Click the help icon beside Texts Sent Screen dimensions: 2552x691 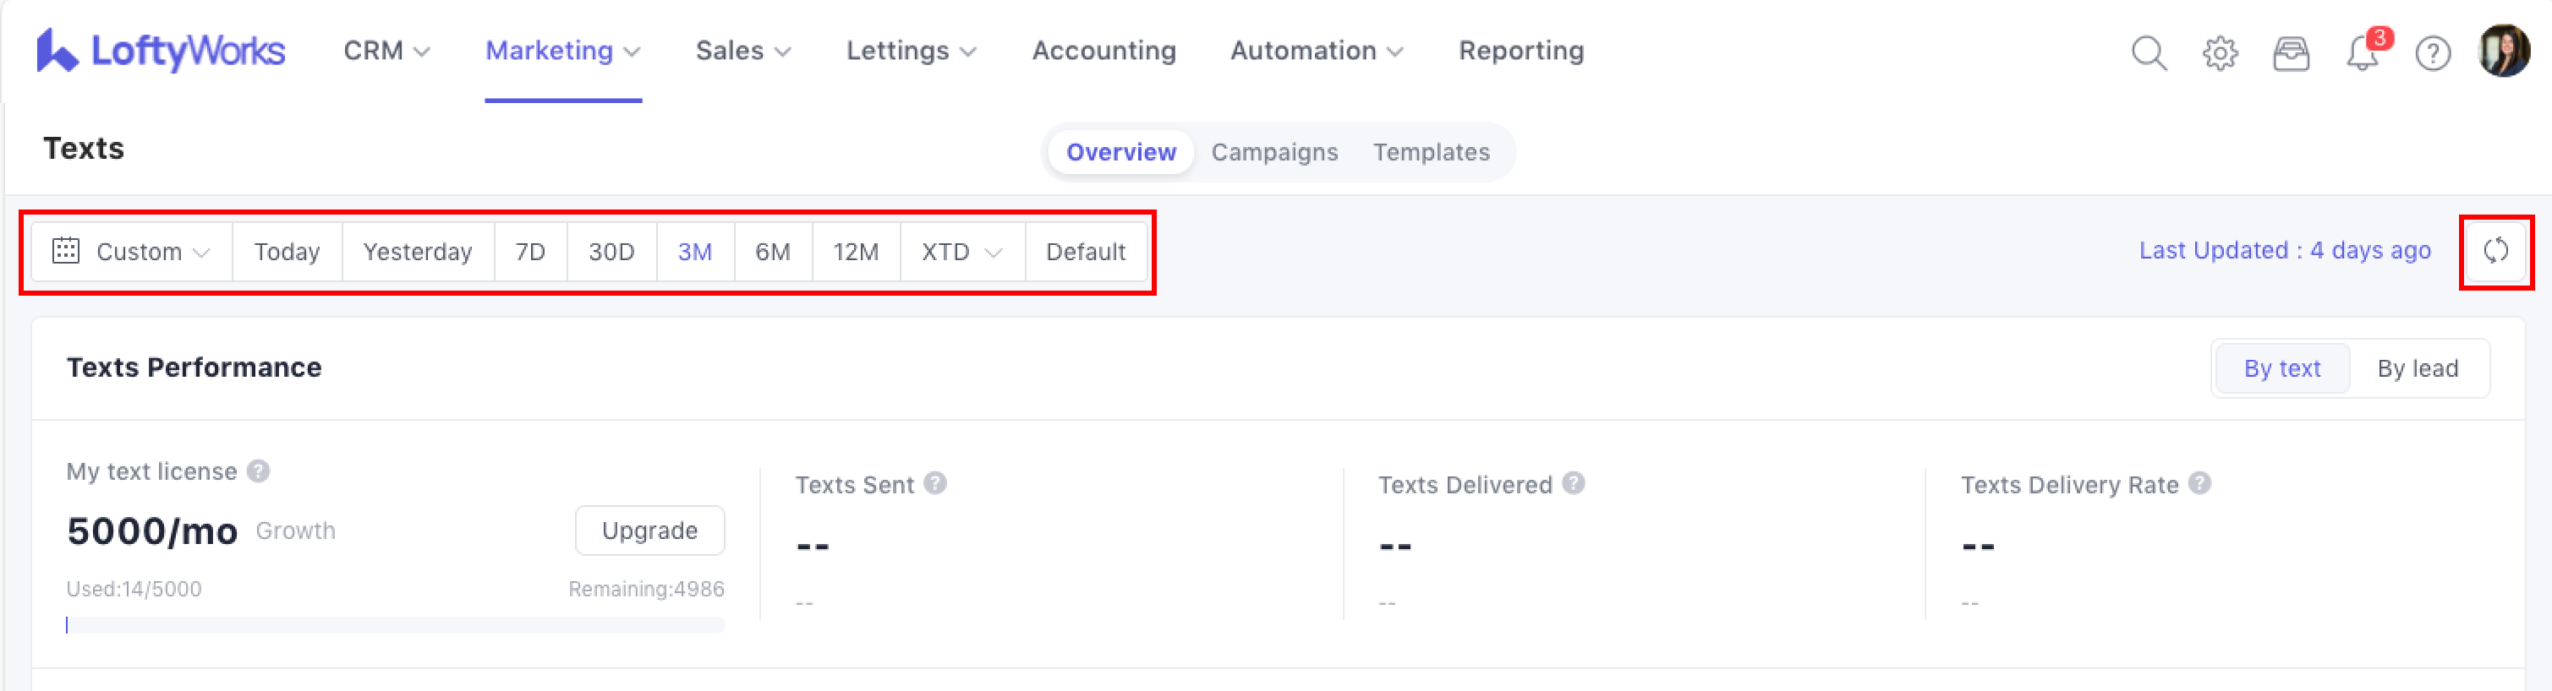click(935, 483)
